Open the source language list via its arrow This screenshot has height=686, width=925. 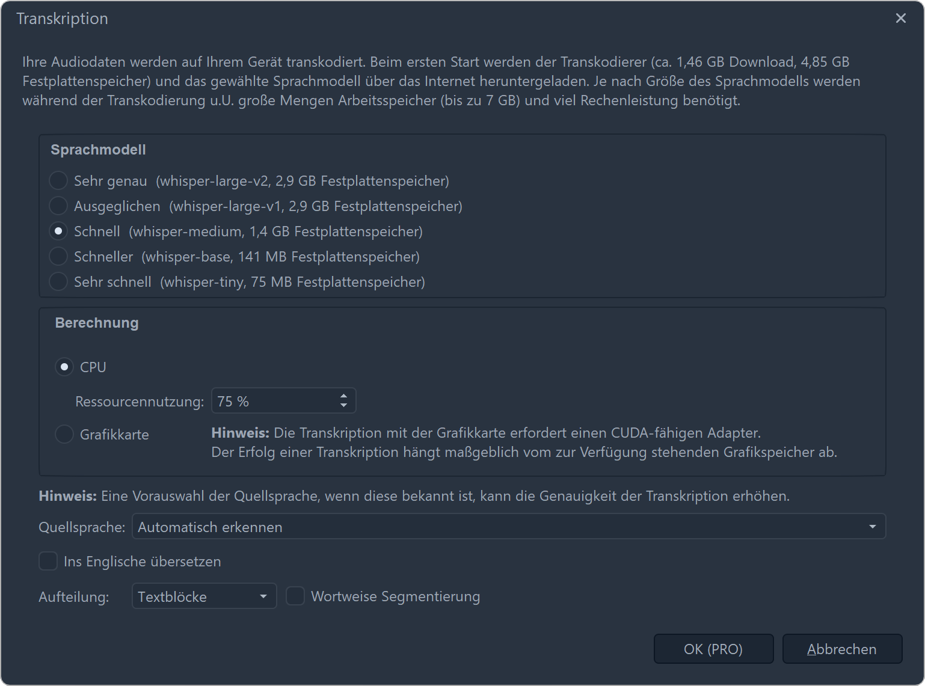click(873, 526)
